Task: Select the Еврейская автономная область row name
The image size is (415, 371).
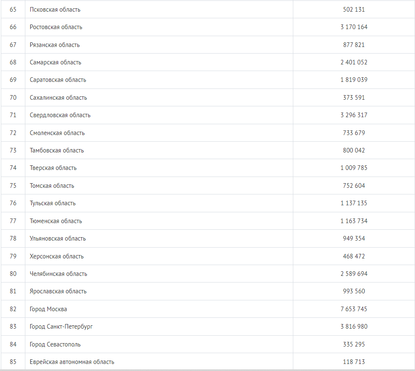Action: coord(72,362)
